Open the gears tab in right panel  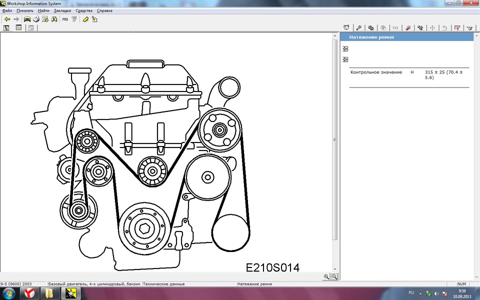(x=371, y=28)
